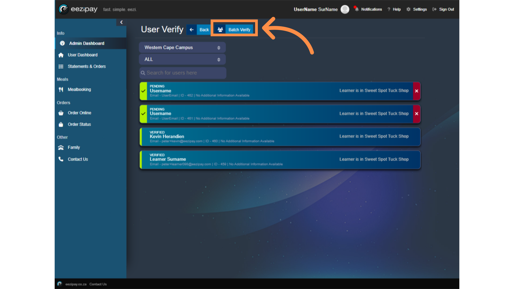Click the Help question mark icon
Image resolution: width=514 pixels, height=289 pixels.
coord(389,9)
